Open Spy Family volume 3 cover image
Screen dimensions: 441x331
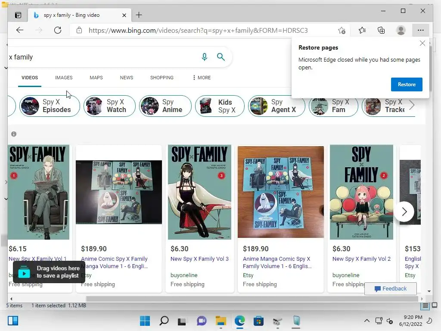tap(200, 192)
